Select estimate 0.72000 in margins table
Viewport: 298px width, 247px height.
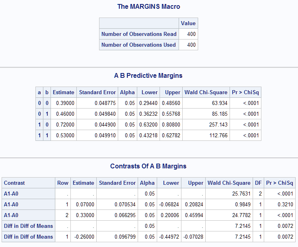[x=65, y=124]
